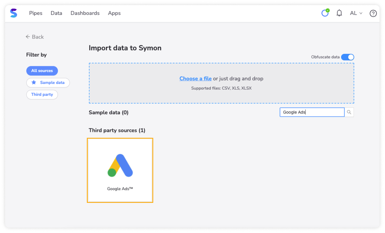This screenshot has width=385, height=233.
Task: Click the Third party sources (1) heading
Action: 117,130
